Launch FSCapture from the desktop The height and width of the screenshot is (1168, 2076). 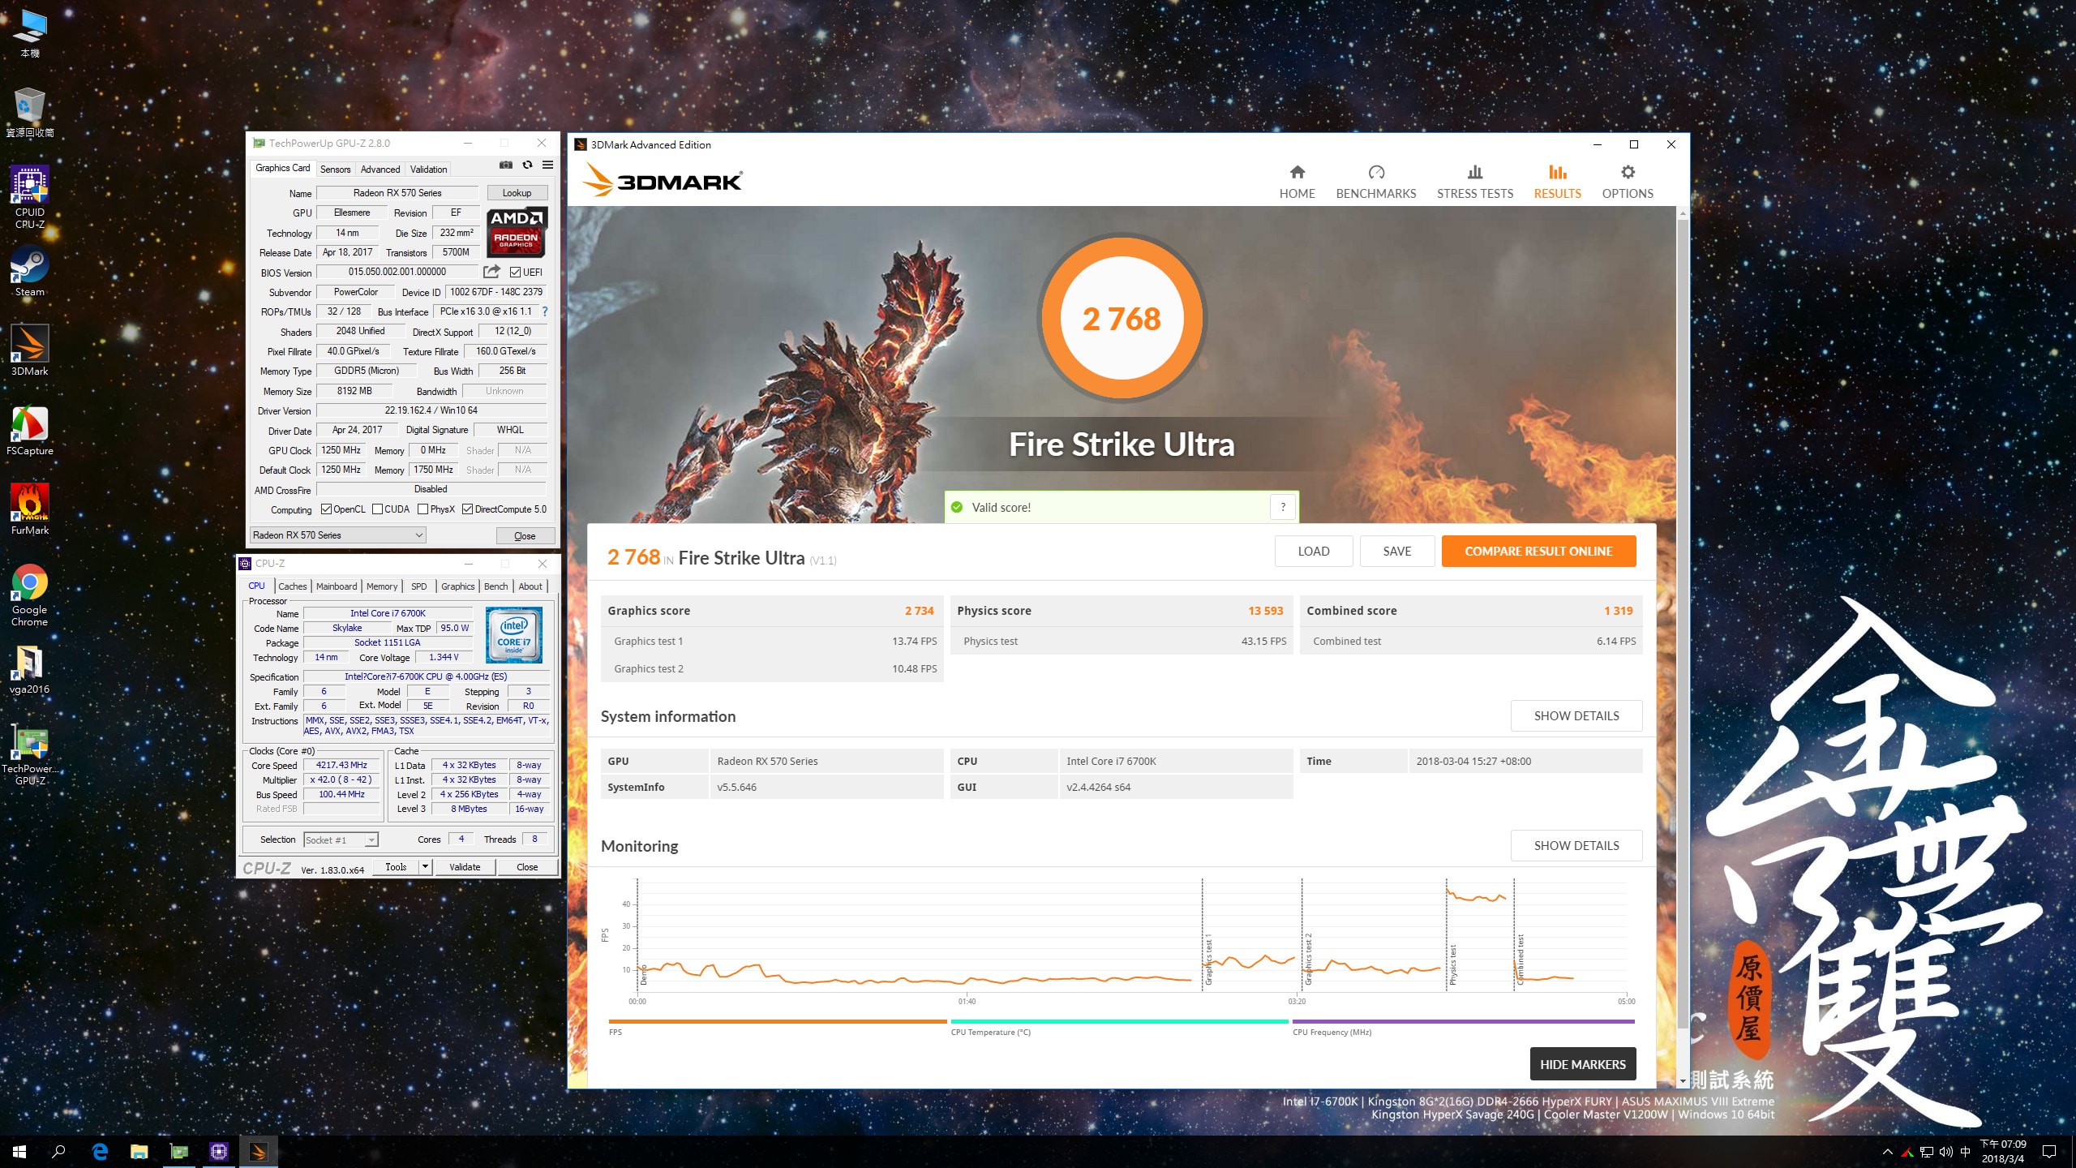coord(30,430)
